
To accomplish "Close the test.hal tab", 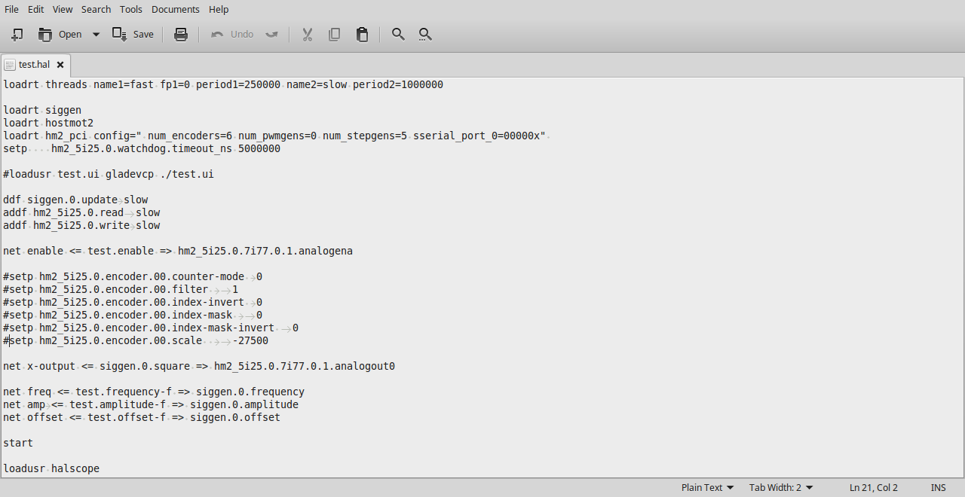I will coord(60,65).
